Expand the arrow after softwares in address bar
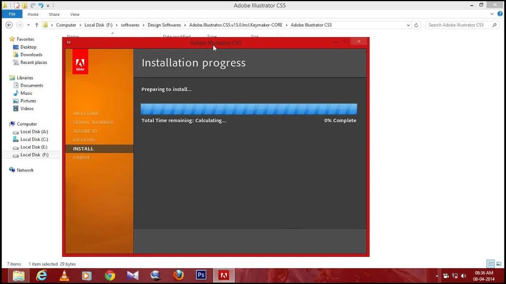The width and height of the screenshot is (506, 284). [x=143, y=25]
